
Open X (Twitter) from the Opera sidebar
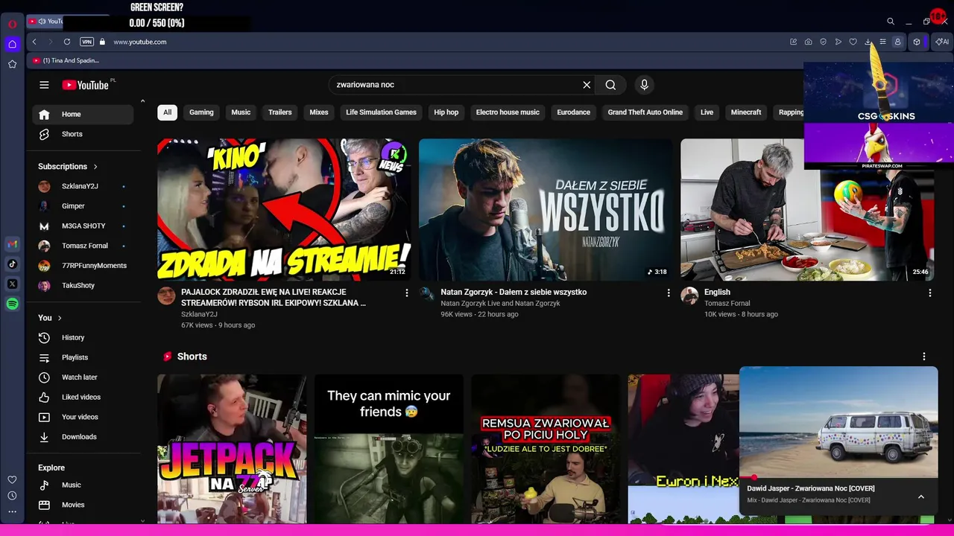(12, 284)
